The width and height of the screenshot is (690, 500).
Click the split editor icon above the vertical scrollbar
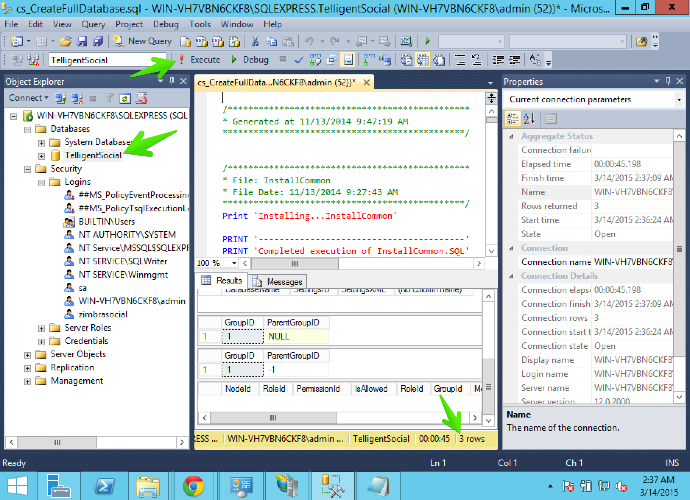(x=491, y=98)
